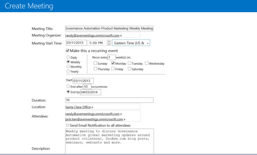Click the Create Meeting header title

pos(29,6)
